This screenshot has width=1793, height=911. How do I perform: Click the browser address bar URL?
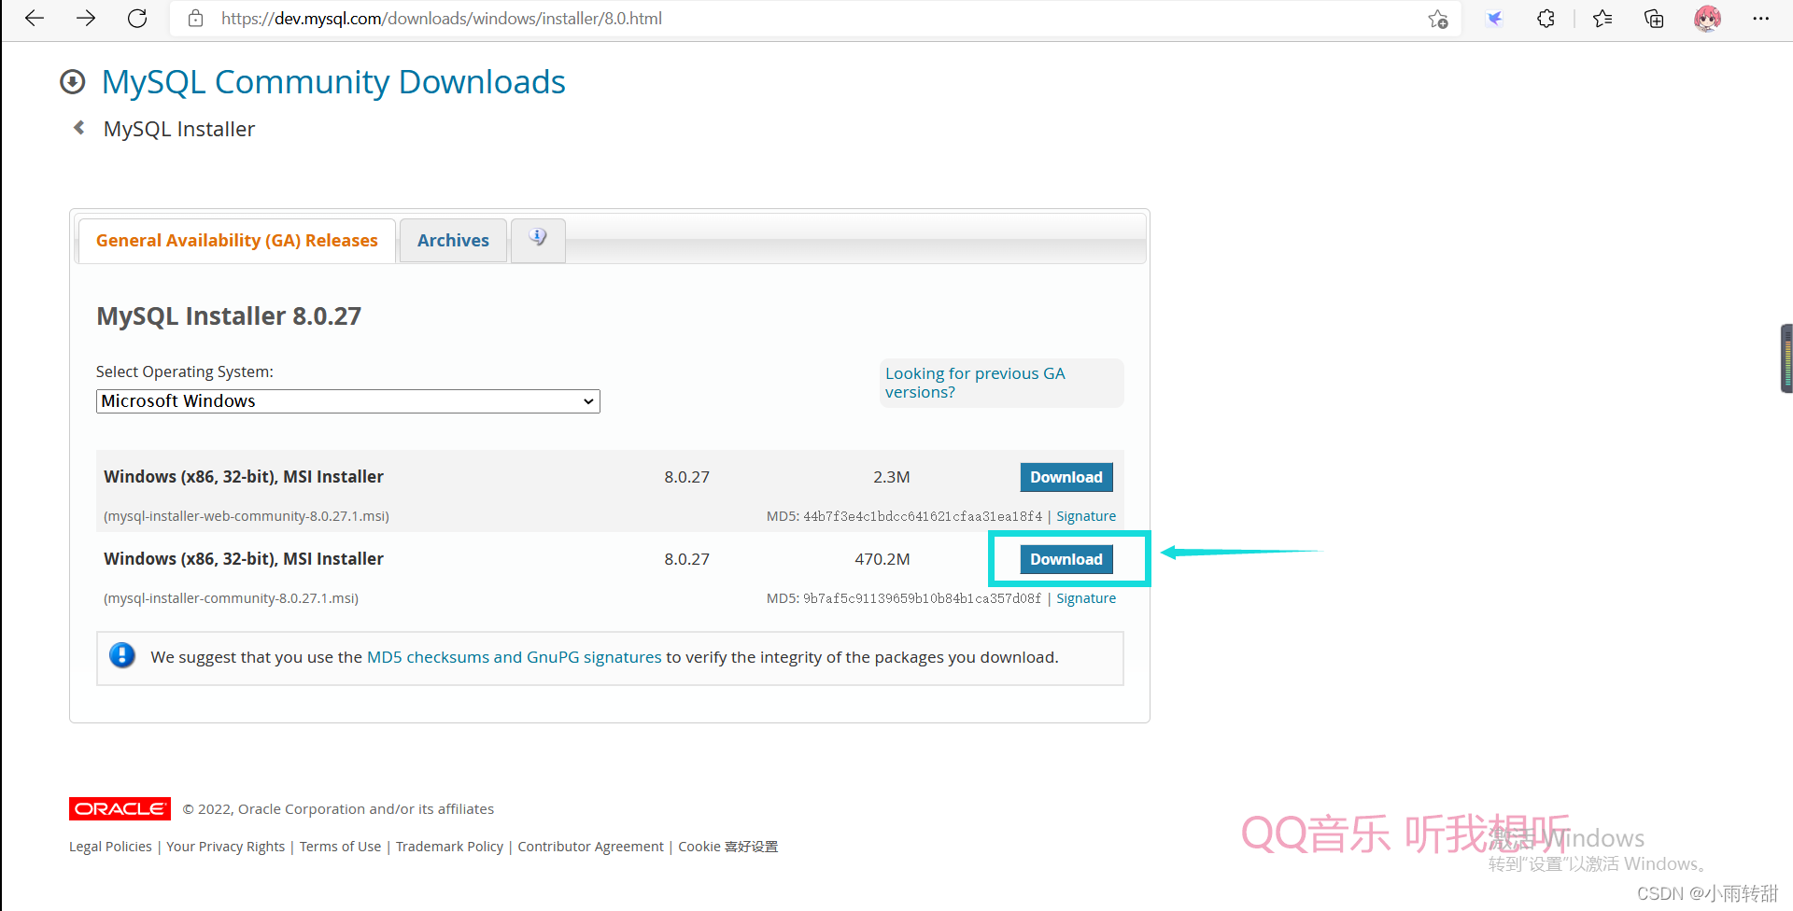[442, 19]
